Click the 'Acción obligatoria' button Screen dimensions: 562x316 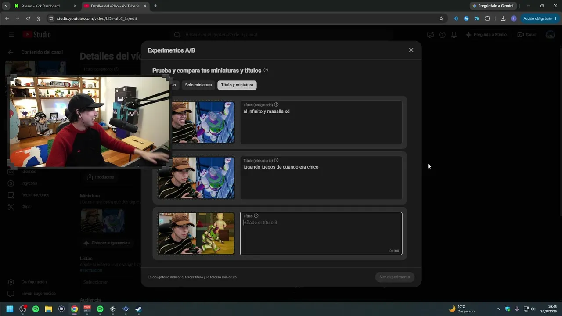[x=540, y=18]
